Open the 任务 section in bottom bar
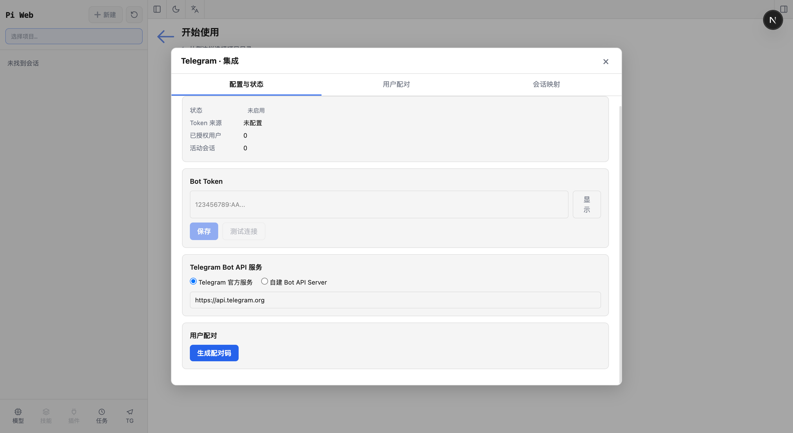This screenshot has width=793, height=433. point(102,416)
